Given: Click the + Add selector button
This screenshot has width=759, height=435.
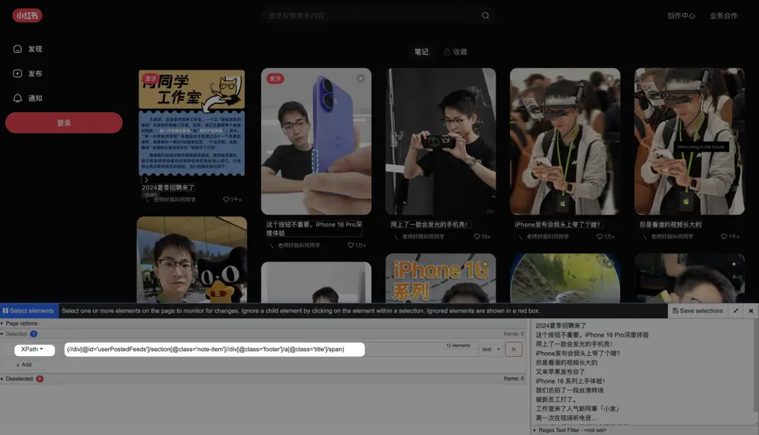Looking at the screenshot, I should click(24, 365).
